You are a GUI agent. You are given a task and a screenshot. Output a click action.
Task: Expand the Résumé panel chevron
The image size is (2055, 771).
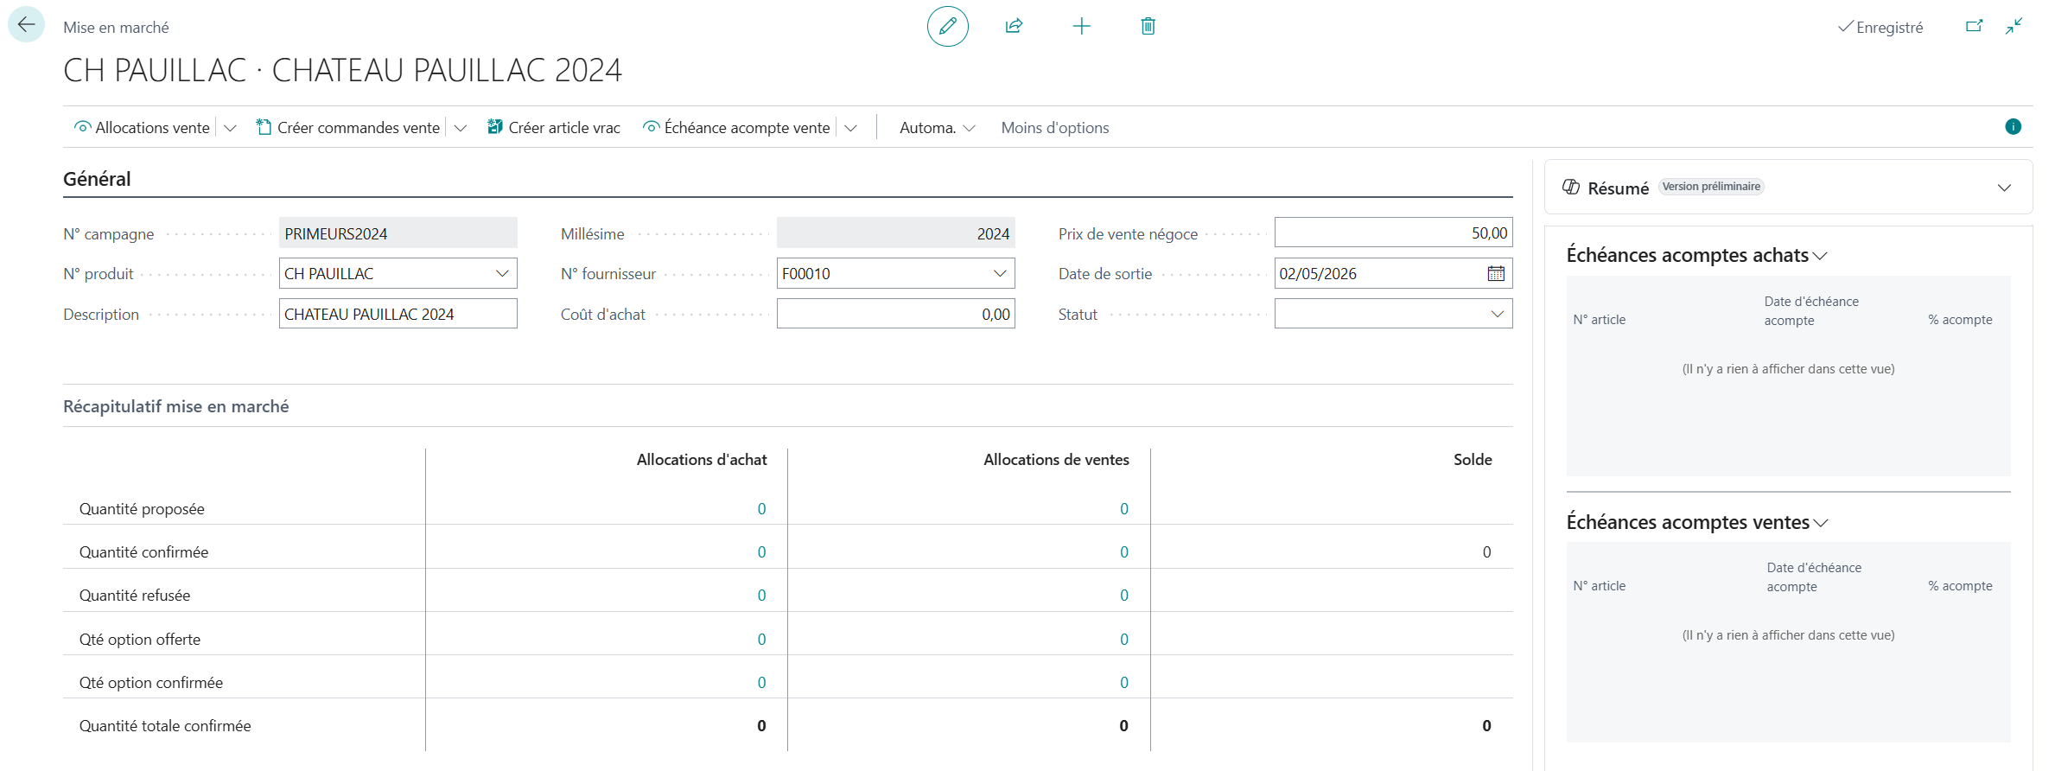[x=2004, y=188]
